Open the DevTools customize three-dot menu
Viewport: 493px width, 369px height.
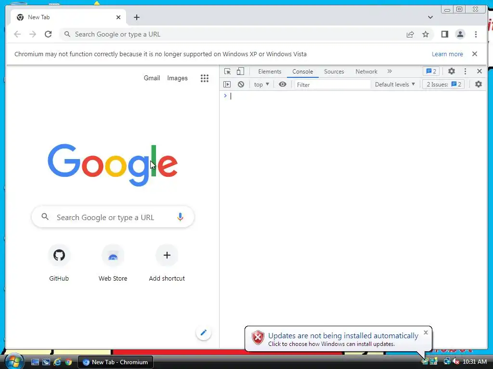tap(466, 72)
